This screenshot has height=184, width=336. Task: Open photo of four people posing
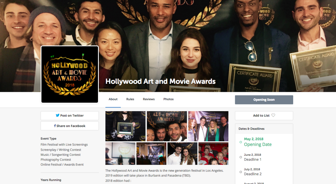click(208, 126)
